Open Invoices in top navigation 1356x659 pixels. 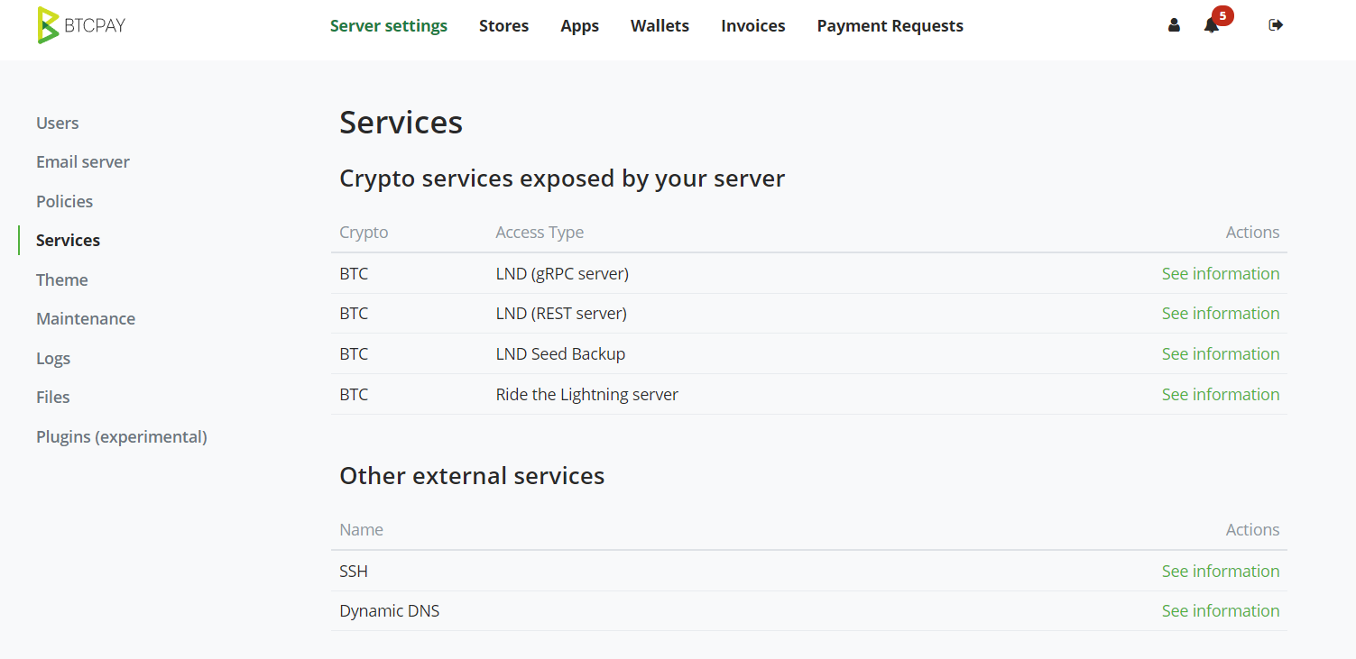pos(753,26)
